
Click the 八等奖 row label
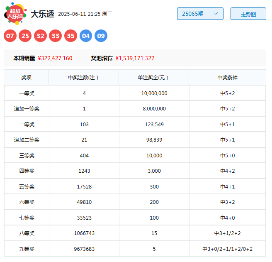[27, 233]
